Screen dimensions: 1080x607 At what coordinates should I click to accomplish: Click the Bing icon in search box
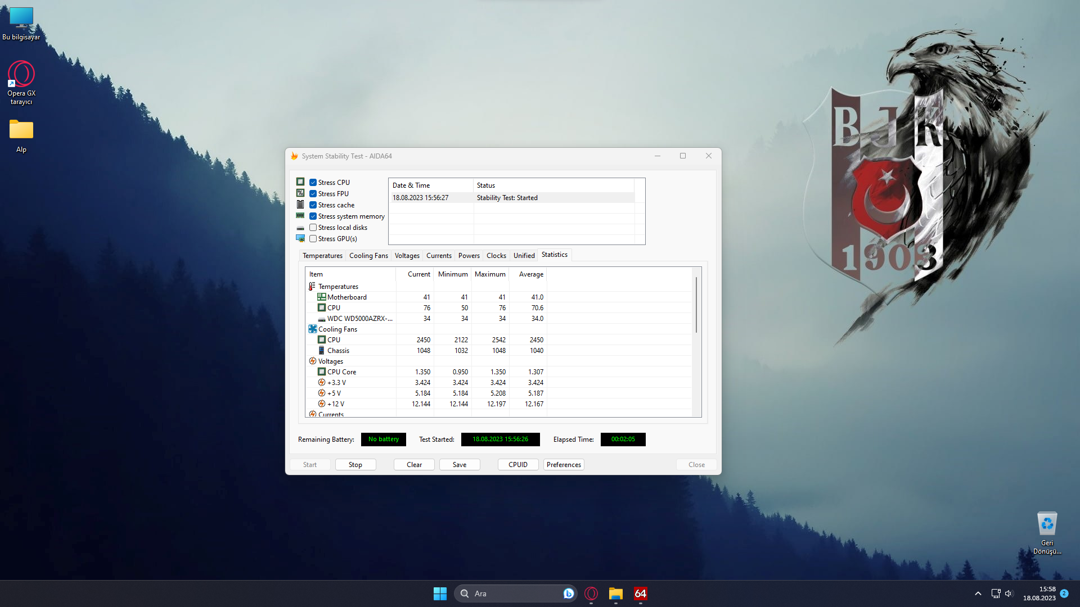point(568,594)
